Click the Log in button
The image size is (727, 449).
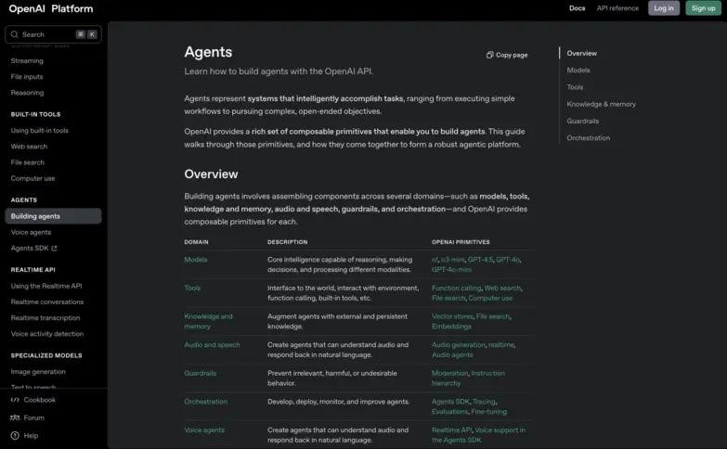coord(664,8)
